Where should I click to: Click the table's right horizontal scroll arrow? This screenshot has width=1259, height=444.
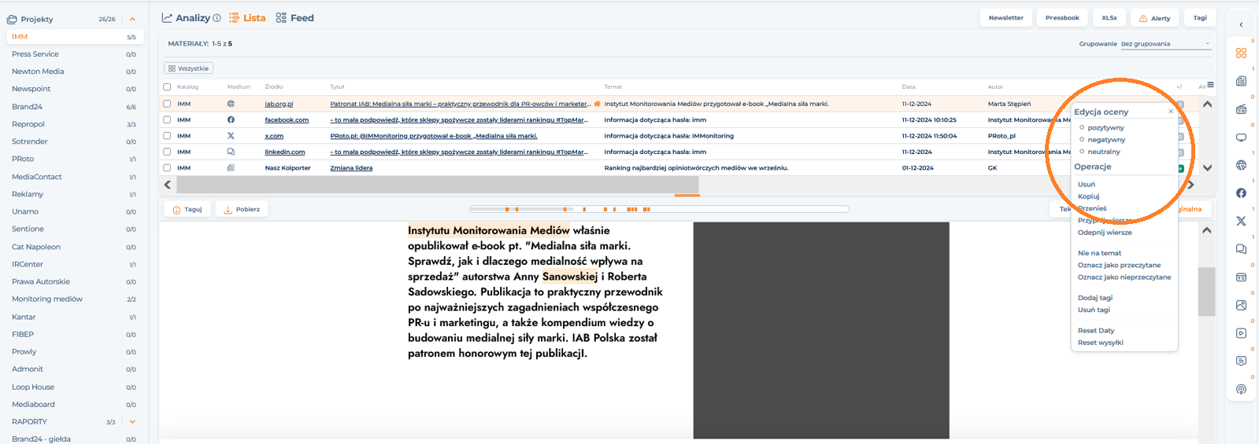(1191, 185)
